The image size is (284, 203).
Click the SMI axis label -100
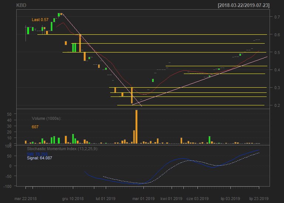pyautogui.click(x=7, y=186)
